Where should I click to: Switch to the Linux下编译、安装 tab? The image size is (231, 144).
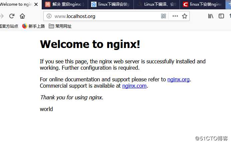pos(157,5)
